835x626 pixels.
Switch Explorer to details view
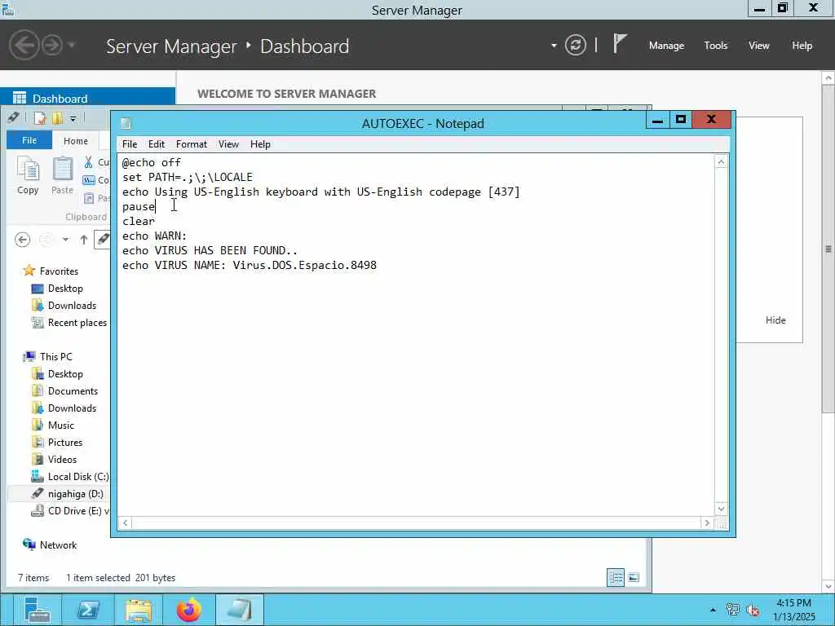[x=616, y=578]
